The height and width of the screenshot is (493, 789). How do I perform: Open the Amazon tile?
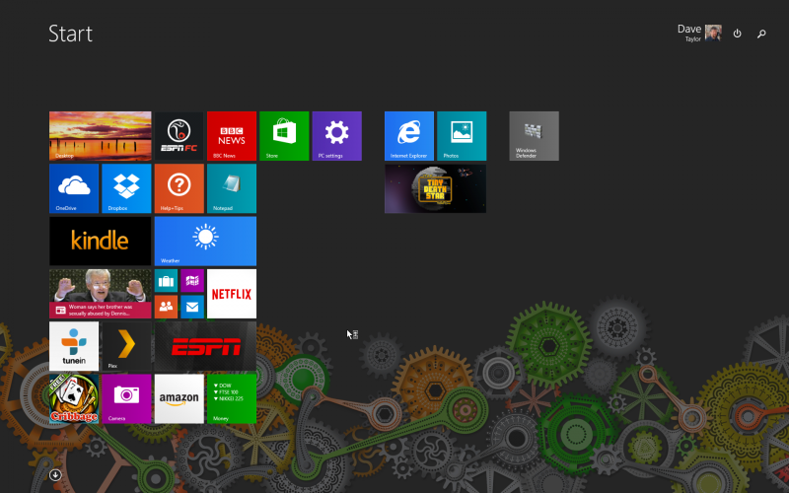tap(179, 398)
